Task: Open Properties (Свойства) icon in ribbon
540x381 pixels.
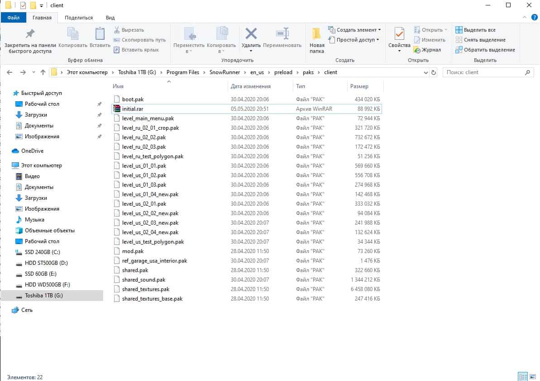Action: 399,34
